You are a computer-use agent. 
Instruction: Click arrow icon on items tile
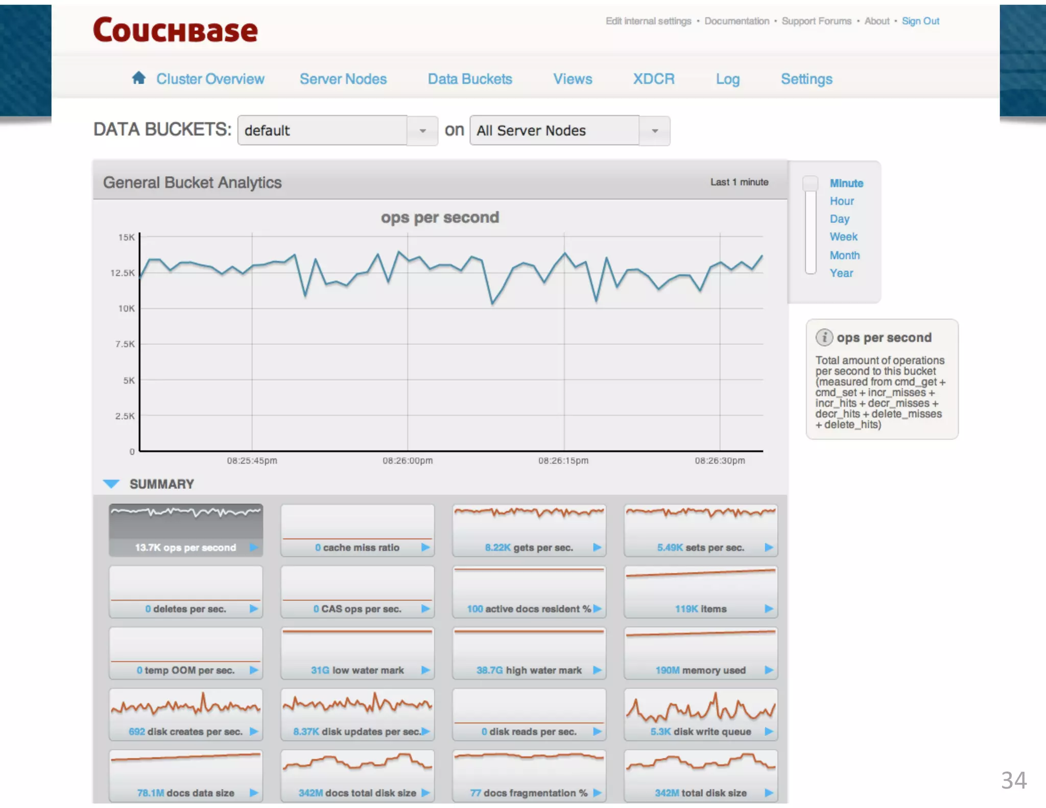tap(769, 608)
